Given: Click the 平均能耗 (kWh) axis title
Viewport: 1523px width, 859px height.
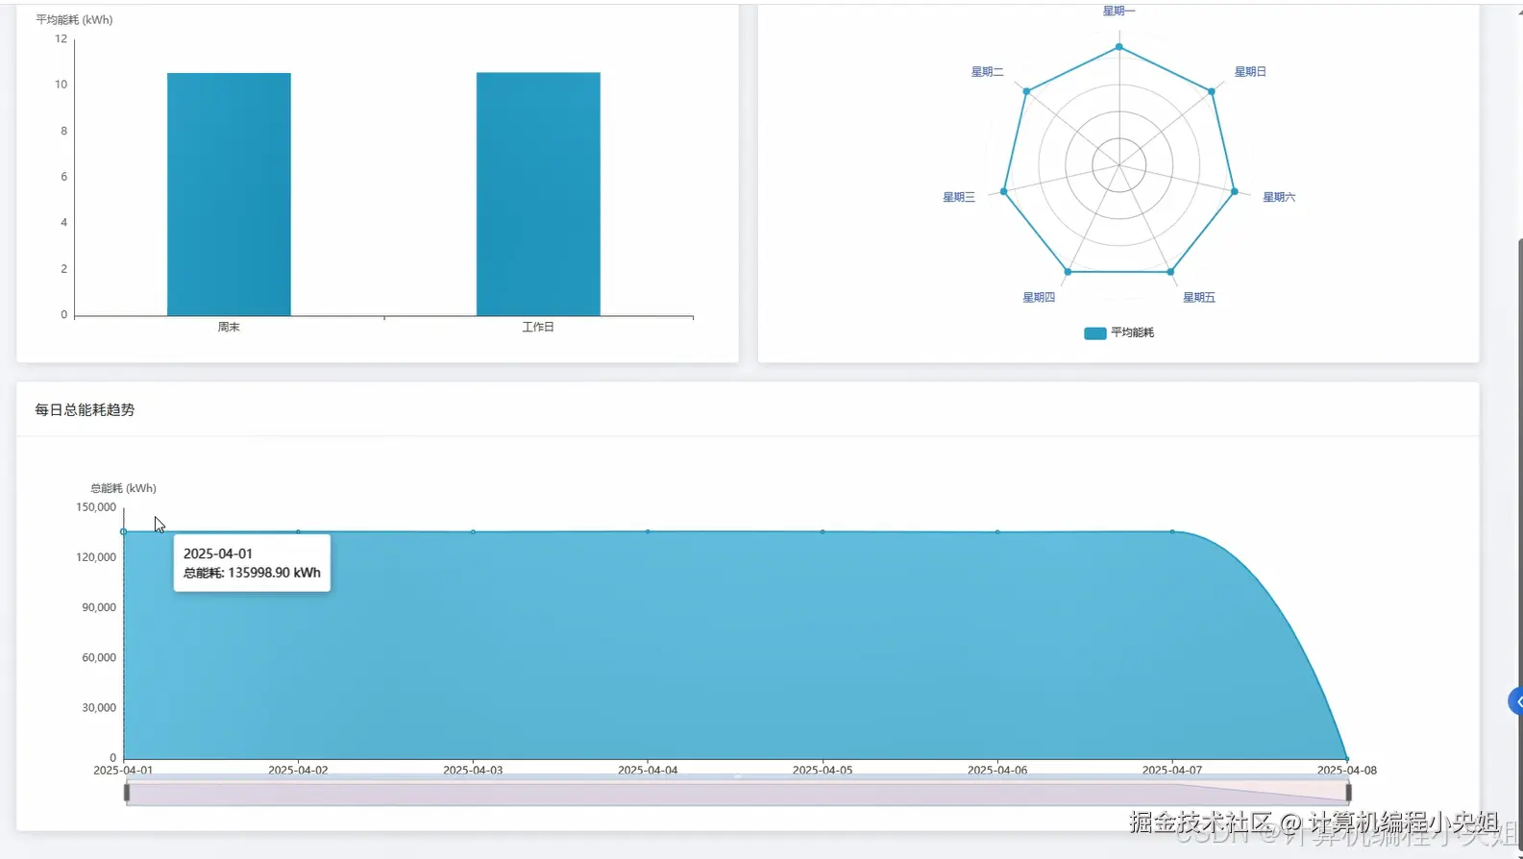Looking at the screenshot, I should tap(74, 19).
